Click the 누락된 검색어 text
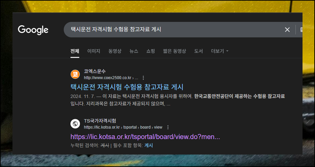This screenshot has width=315, height=167. click(x=85, y=145)
